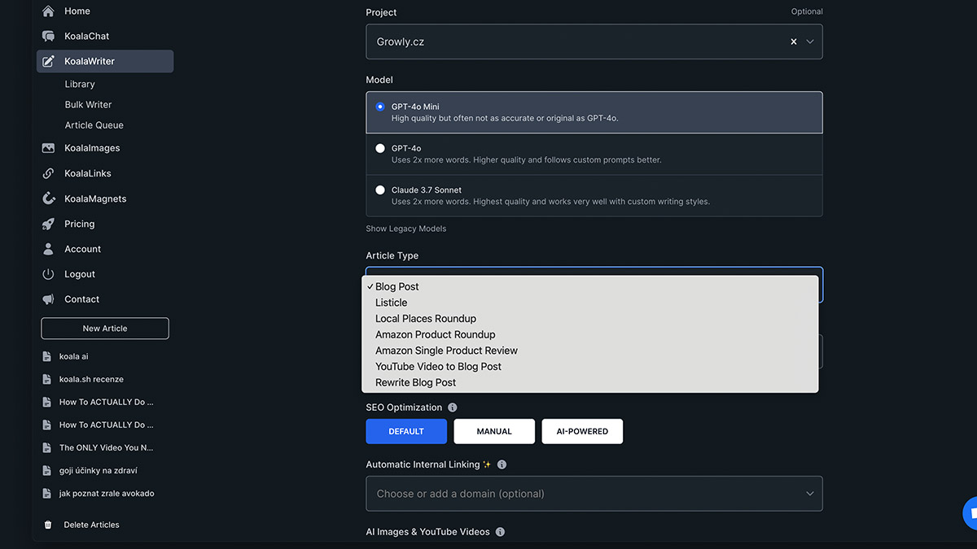Image resolution: width=977 pixels, height=549 pixels.
Task: Select Amazon Single Product Review option
Action: tap(590, 351)
